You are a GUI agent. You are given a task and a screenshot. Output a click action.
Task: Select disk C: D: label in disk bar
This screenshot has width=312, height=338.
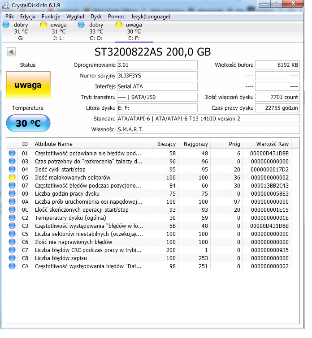96,38
